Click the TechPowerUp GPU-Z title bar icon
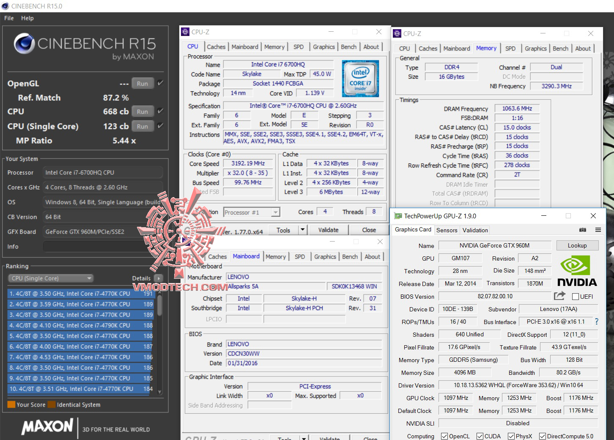Screen dimensions: 614x440 tap(397, 216)
